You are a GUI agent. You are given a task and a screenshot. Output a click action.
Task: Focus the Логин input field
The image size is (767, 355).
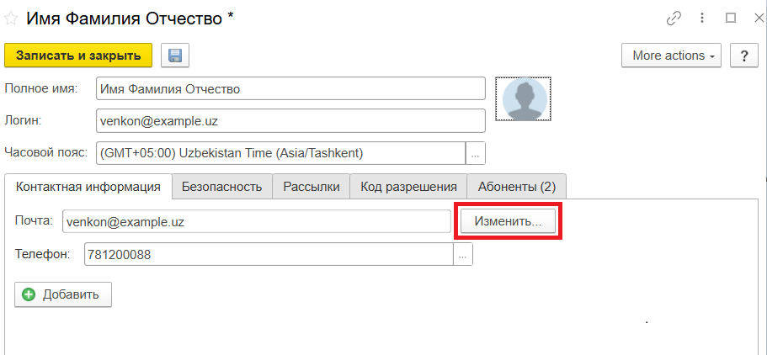(x=290, y=120)
